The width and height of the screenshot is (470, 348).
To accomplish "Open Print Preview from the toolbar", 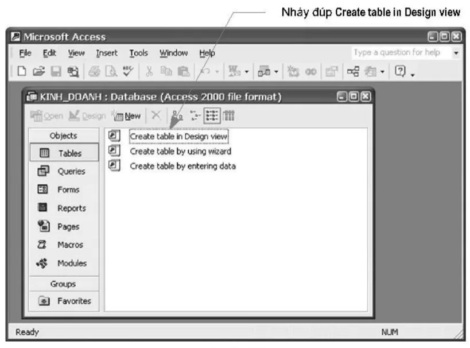I will point(111,71).
